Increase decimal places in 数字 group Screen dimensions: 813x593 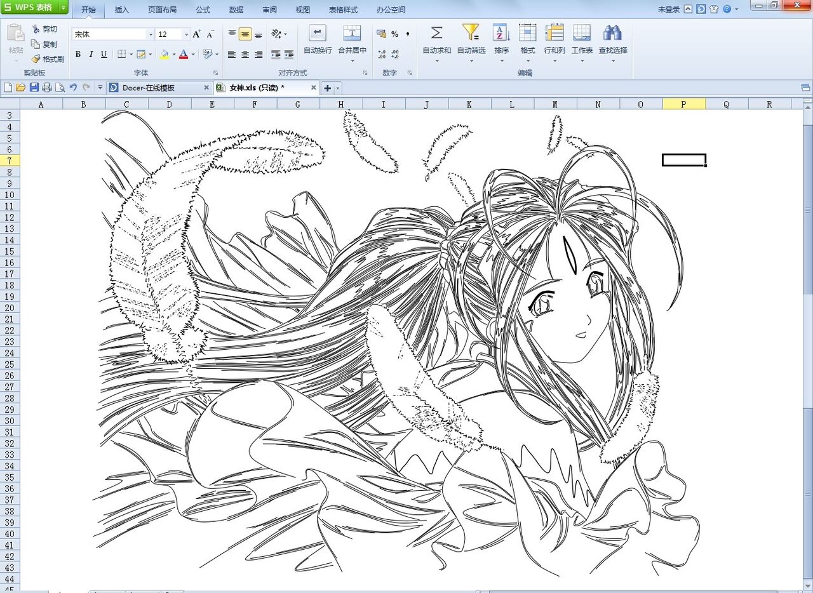click(x=381, y=55)
